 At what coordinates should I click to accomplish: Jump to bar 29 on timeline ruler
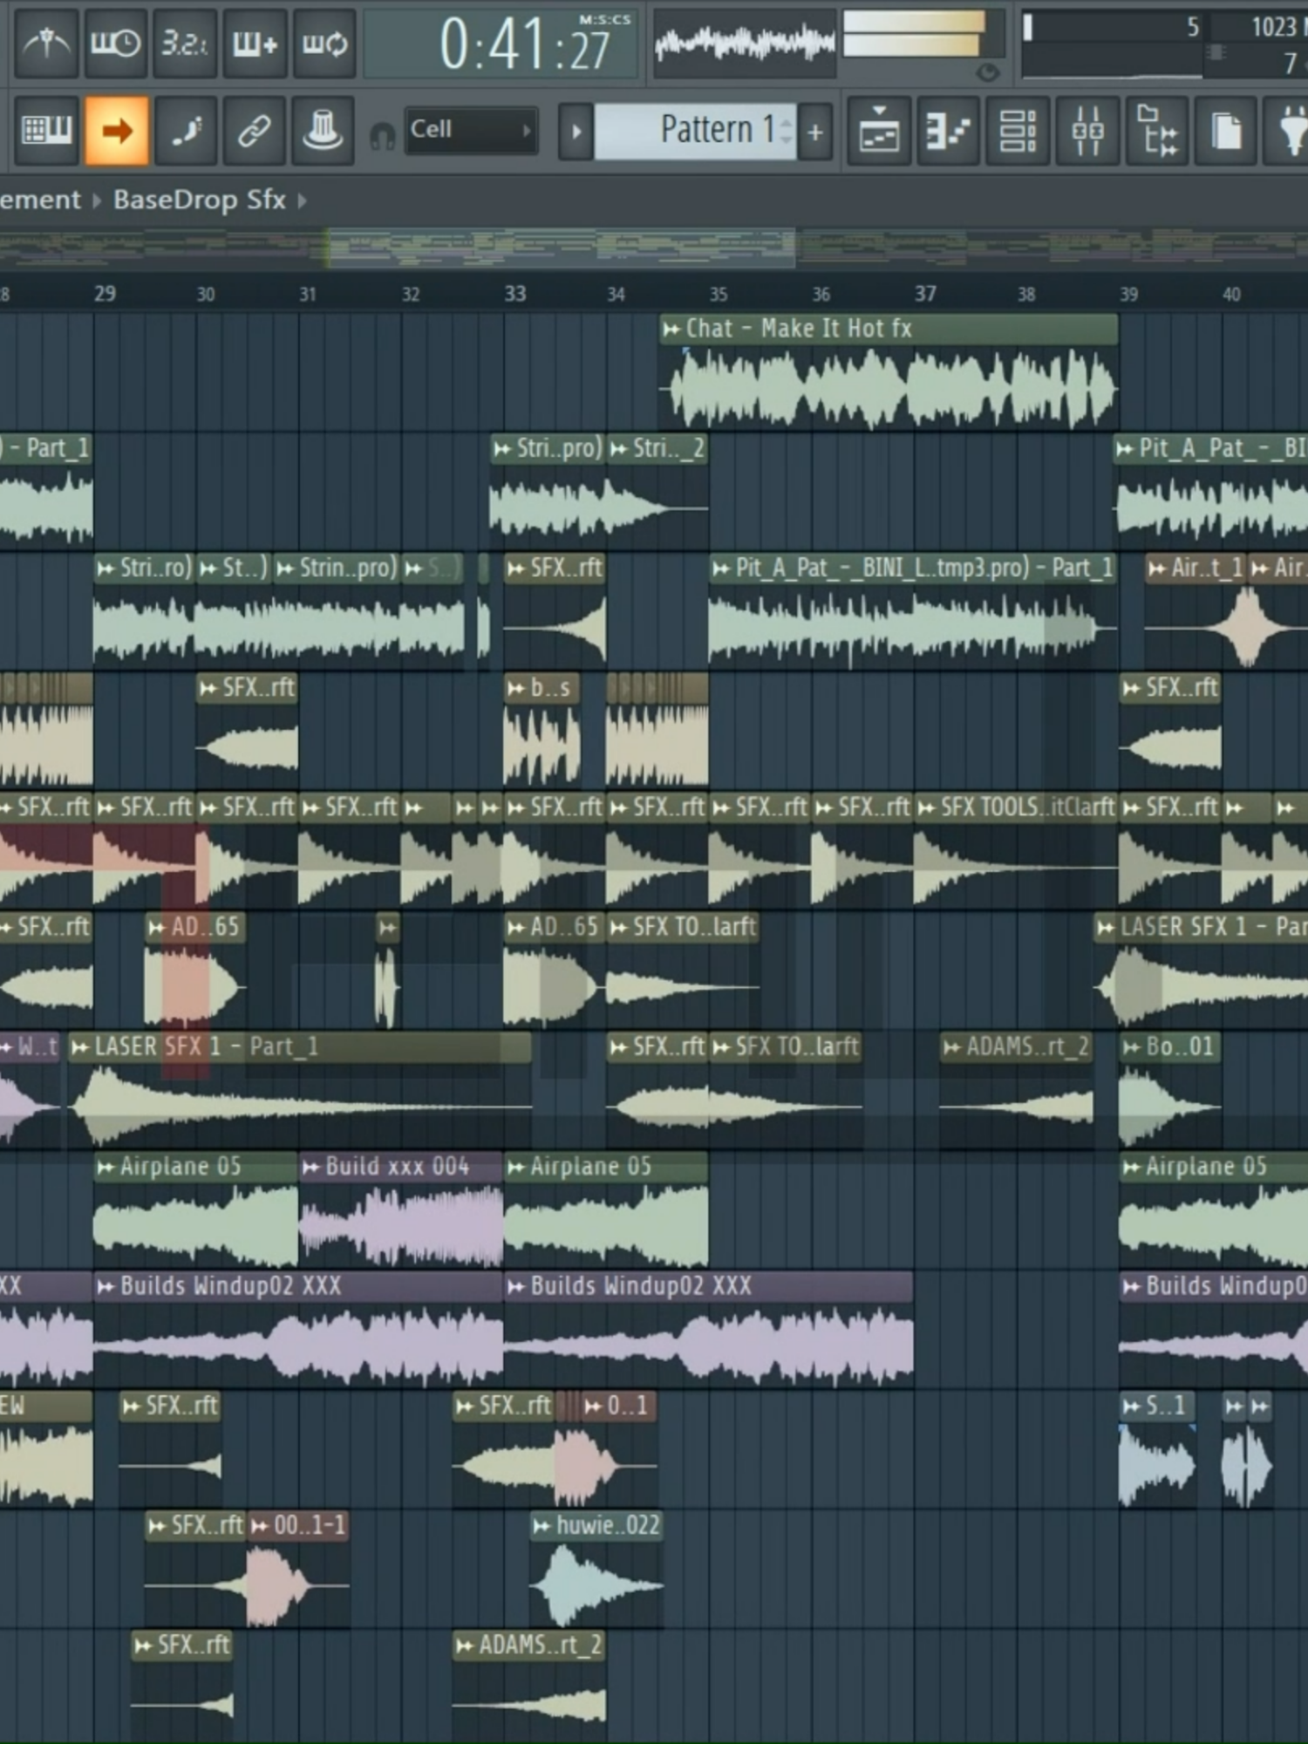(105, 294)
